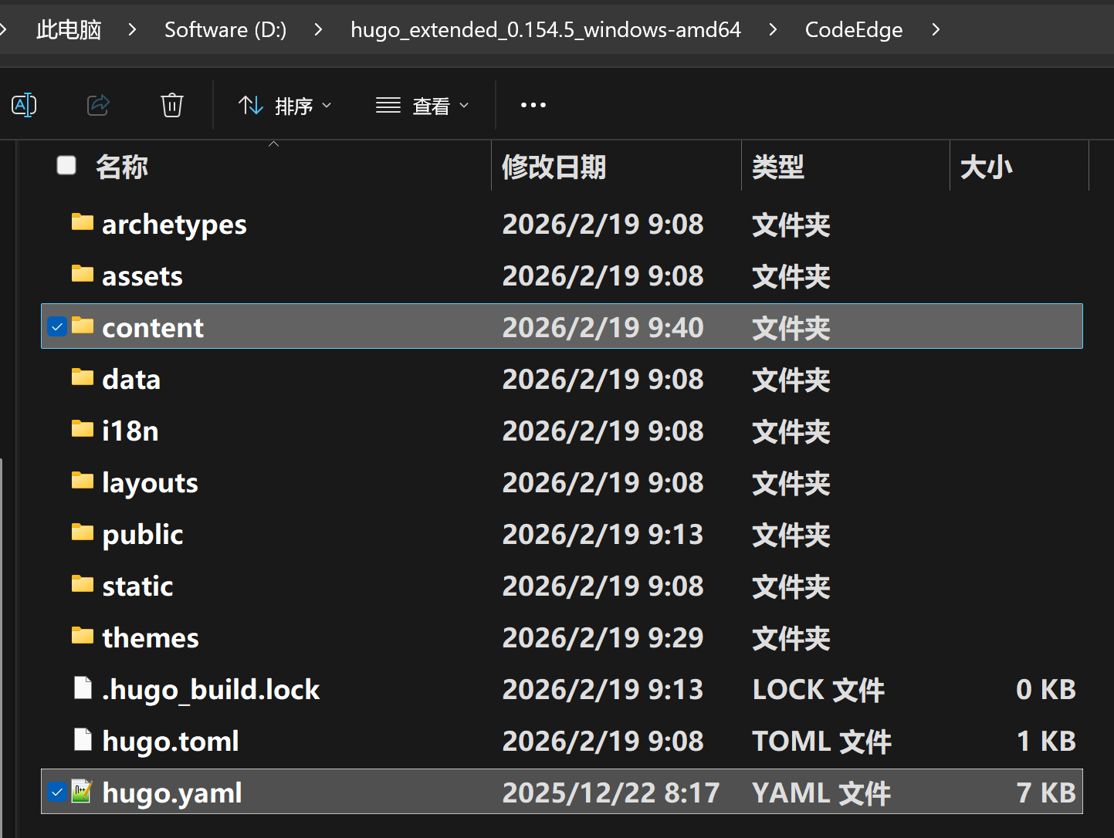Click the Delete trash can icon
1114x838 pixels.
[x=171, y=105]
